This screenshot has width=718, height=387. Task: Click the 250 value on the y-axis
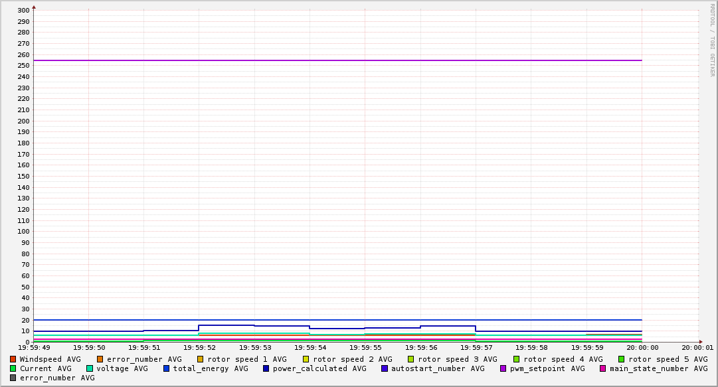pyautogui.click(x=23, y=66)
